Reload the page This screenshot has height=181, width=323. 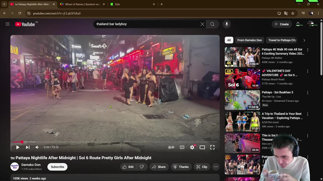pyautogui.click(x=20, y=13)
